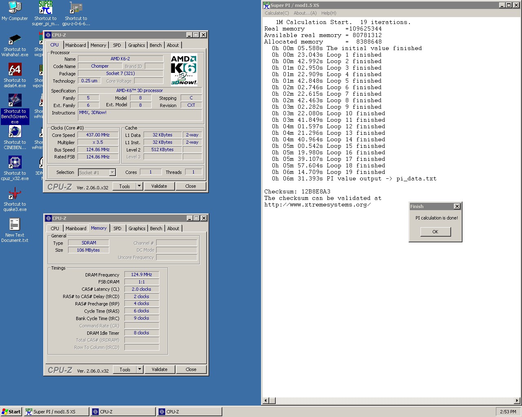Open About tab in upper CPU-Z
The width and height of the screenshot is (522, 417).
click(x=173, y=45)
